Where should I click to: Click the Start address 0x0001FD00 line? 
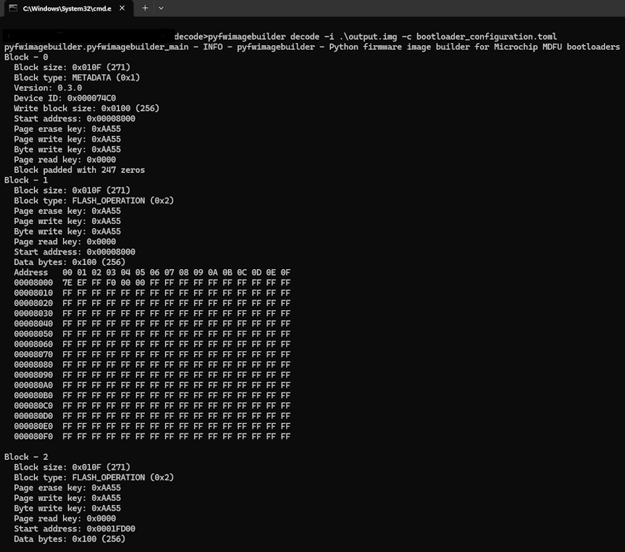click(x=74, y=529)
